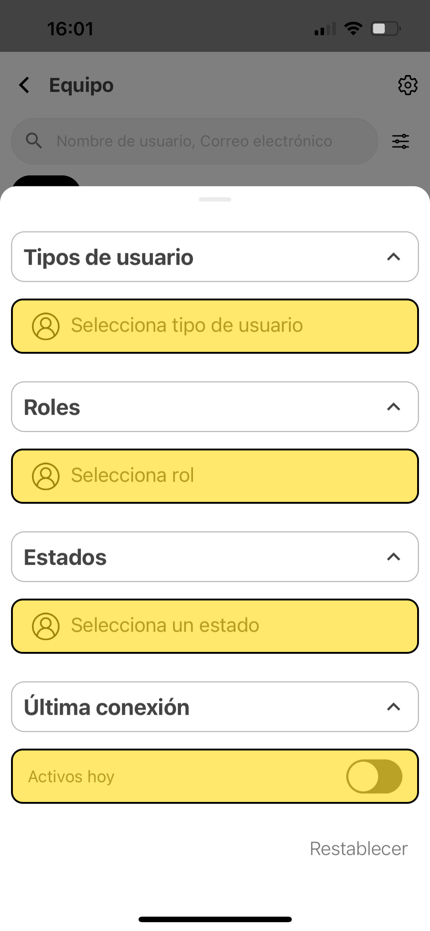Collapse the Estados section chevron
Viewport: 430px width, 931px height.
pos(393,557)
